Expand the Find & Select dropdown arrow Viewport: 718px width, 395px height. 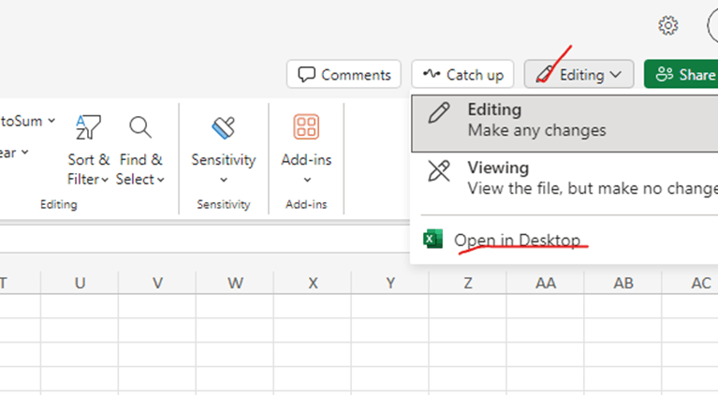(161, 180)
